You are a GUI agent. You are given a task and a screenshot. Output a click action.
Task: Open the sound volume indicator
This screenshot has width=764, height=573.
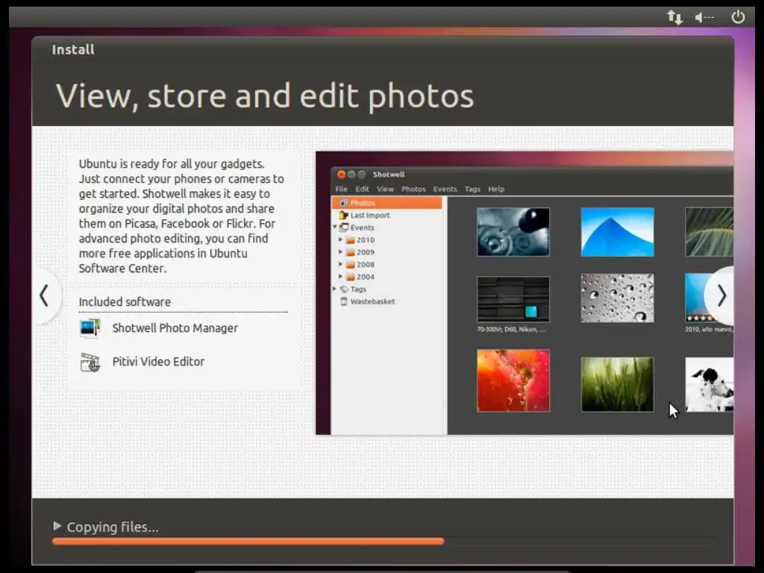[x=704, y=18]
